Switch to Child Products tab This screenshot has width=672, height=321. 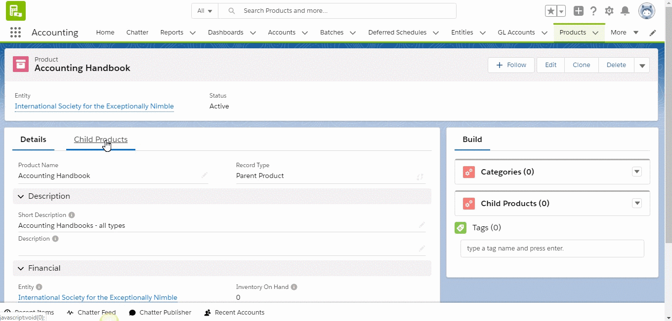(x=101, y=140)
